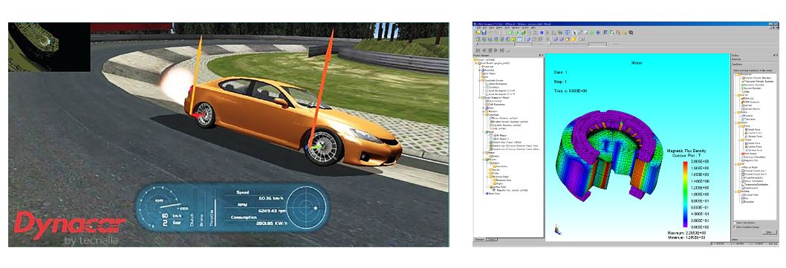Click the fit-to-window arrows icon in toolbar
786x268 pixels.
pyautogui.click(x=567, y=33)
